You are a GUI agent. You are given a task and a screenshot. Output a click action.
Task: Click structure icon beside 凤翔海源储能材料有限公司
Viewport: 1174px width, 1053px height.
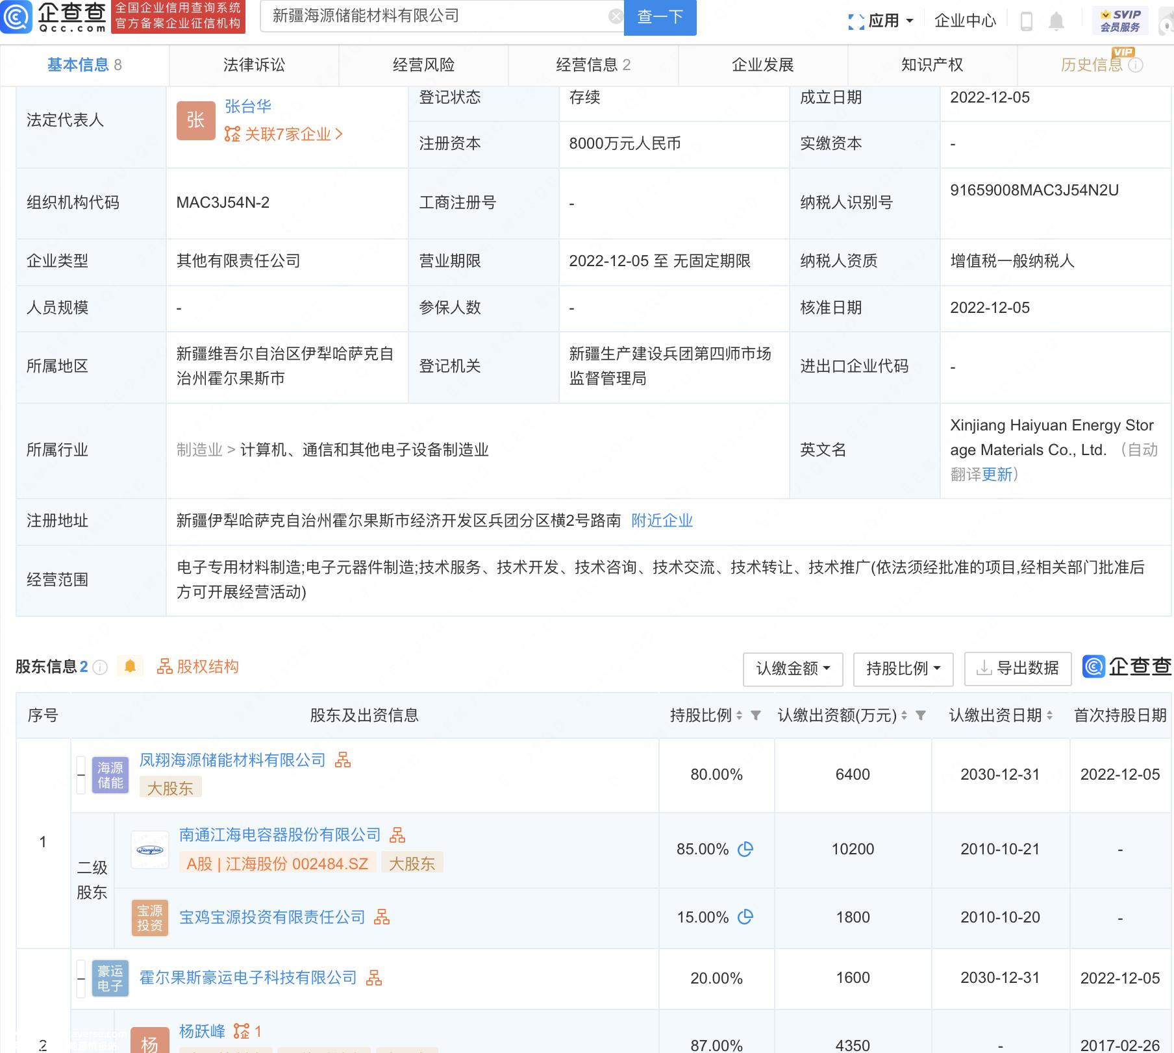(343, 760)
